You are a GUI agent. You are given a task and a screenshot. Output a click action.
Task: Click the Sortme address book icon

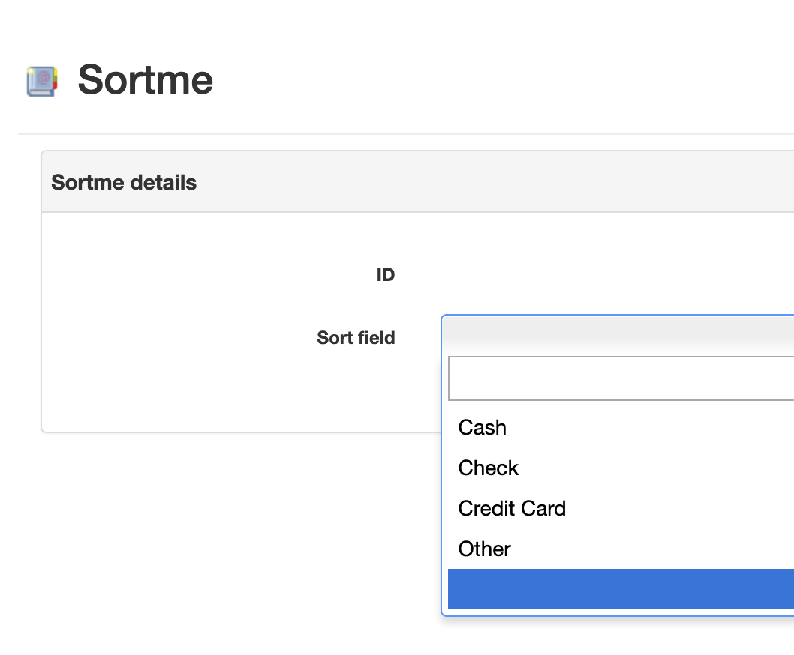point(42,81)
